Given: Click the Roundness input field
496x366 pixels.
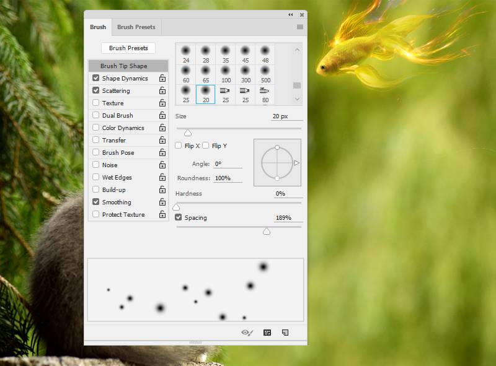Looking at the screenshot, I should (228, 178).
